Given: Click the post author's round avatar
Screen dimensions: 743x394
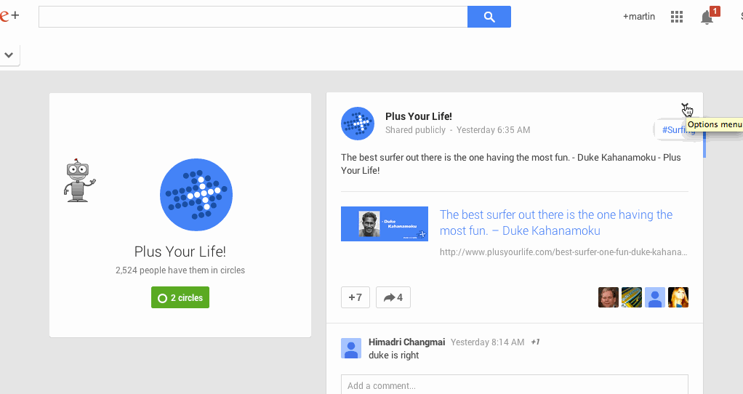Looking at the screenshot, I should pyautogui.click(x=358, y=123).
